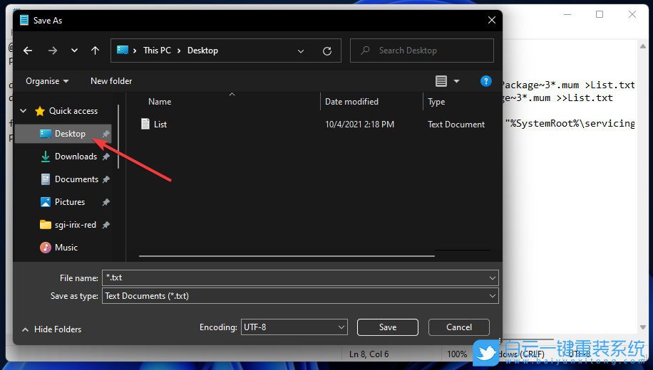
Task: Maximize the Notepad window behind
Action: click(600, 14)
